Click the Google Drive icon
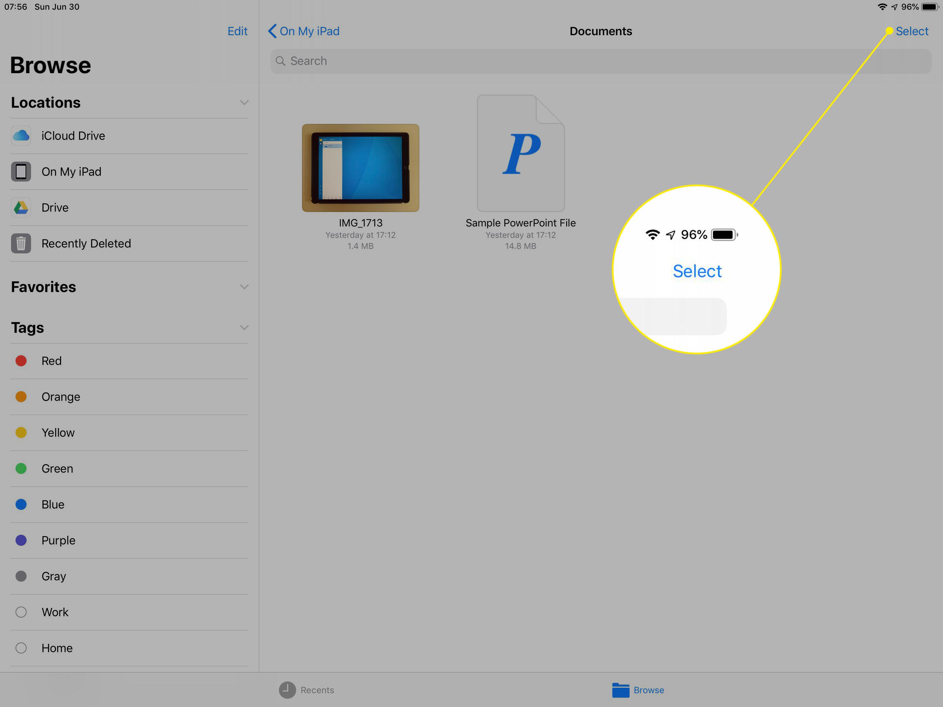 tap(21, 207)
